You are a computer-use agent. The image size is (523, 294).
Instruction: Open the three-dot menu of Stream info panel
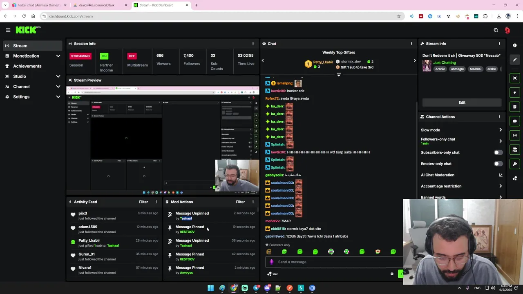pos(499,44)
